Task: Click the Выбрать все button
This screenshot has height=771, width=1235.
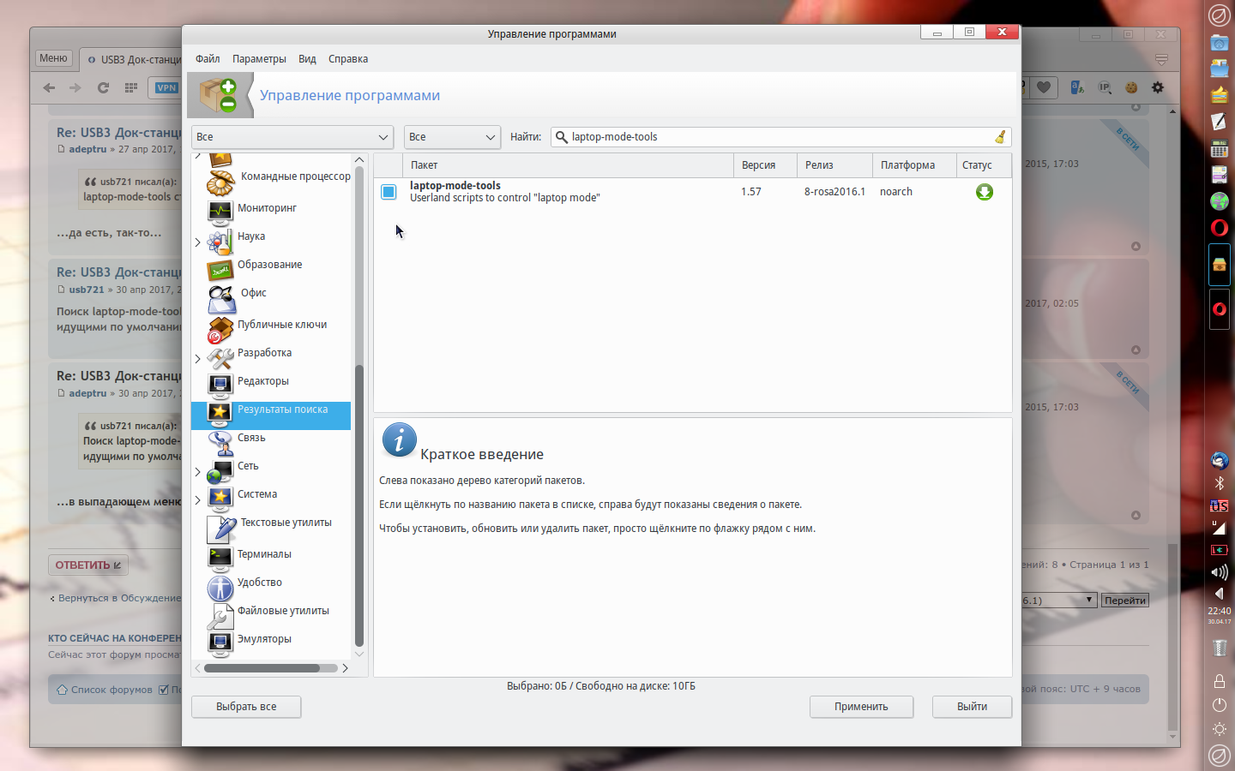Action: click(x=246, y=707)
